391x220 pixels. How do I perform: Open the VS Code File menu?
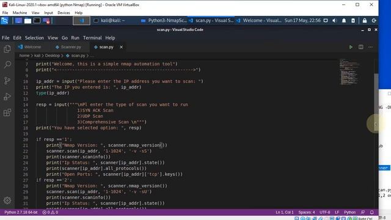5,38
